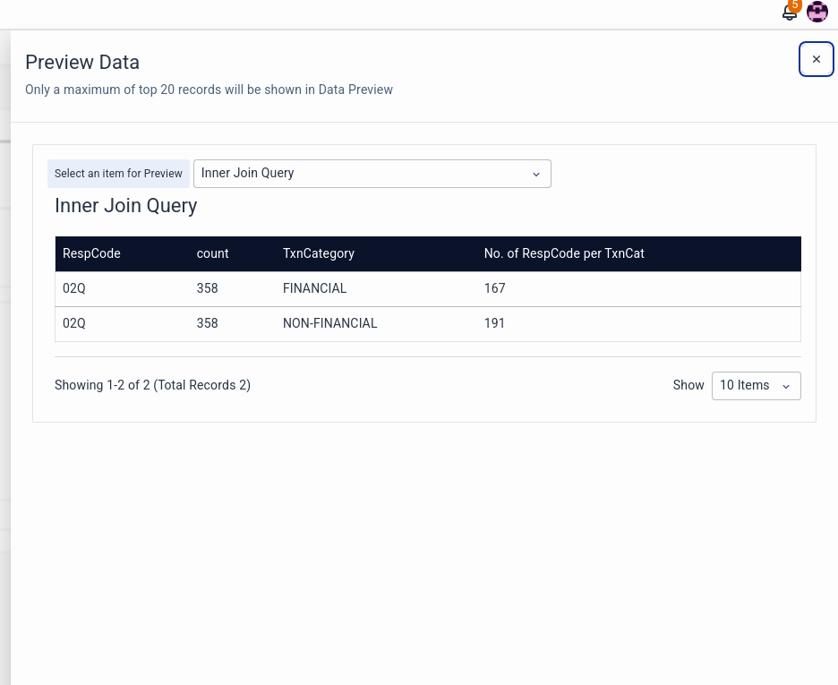The height and width of the screenshot is (685, 838).
Task: Click the arrow icon on the items-per-page control
Action: click(x=785, y=386)
